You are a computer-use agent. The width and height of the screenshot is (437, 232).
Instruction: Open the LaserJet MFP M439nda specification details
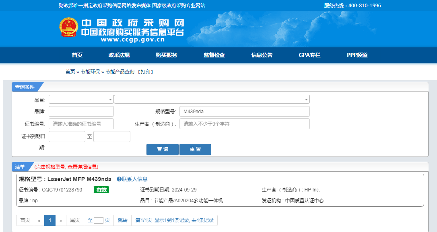pos(79,179)
